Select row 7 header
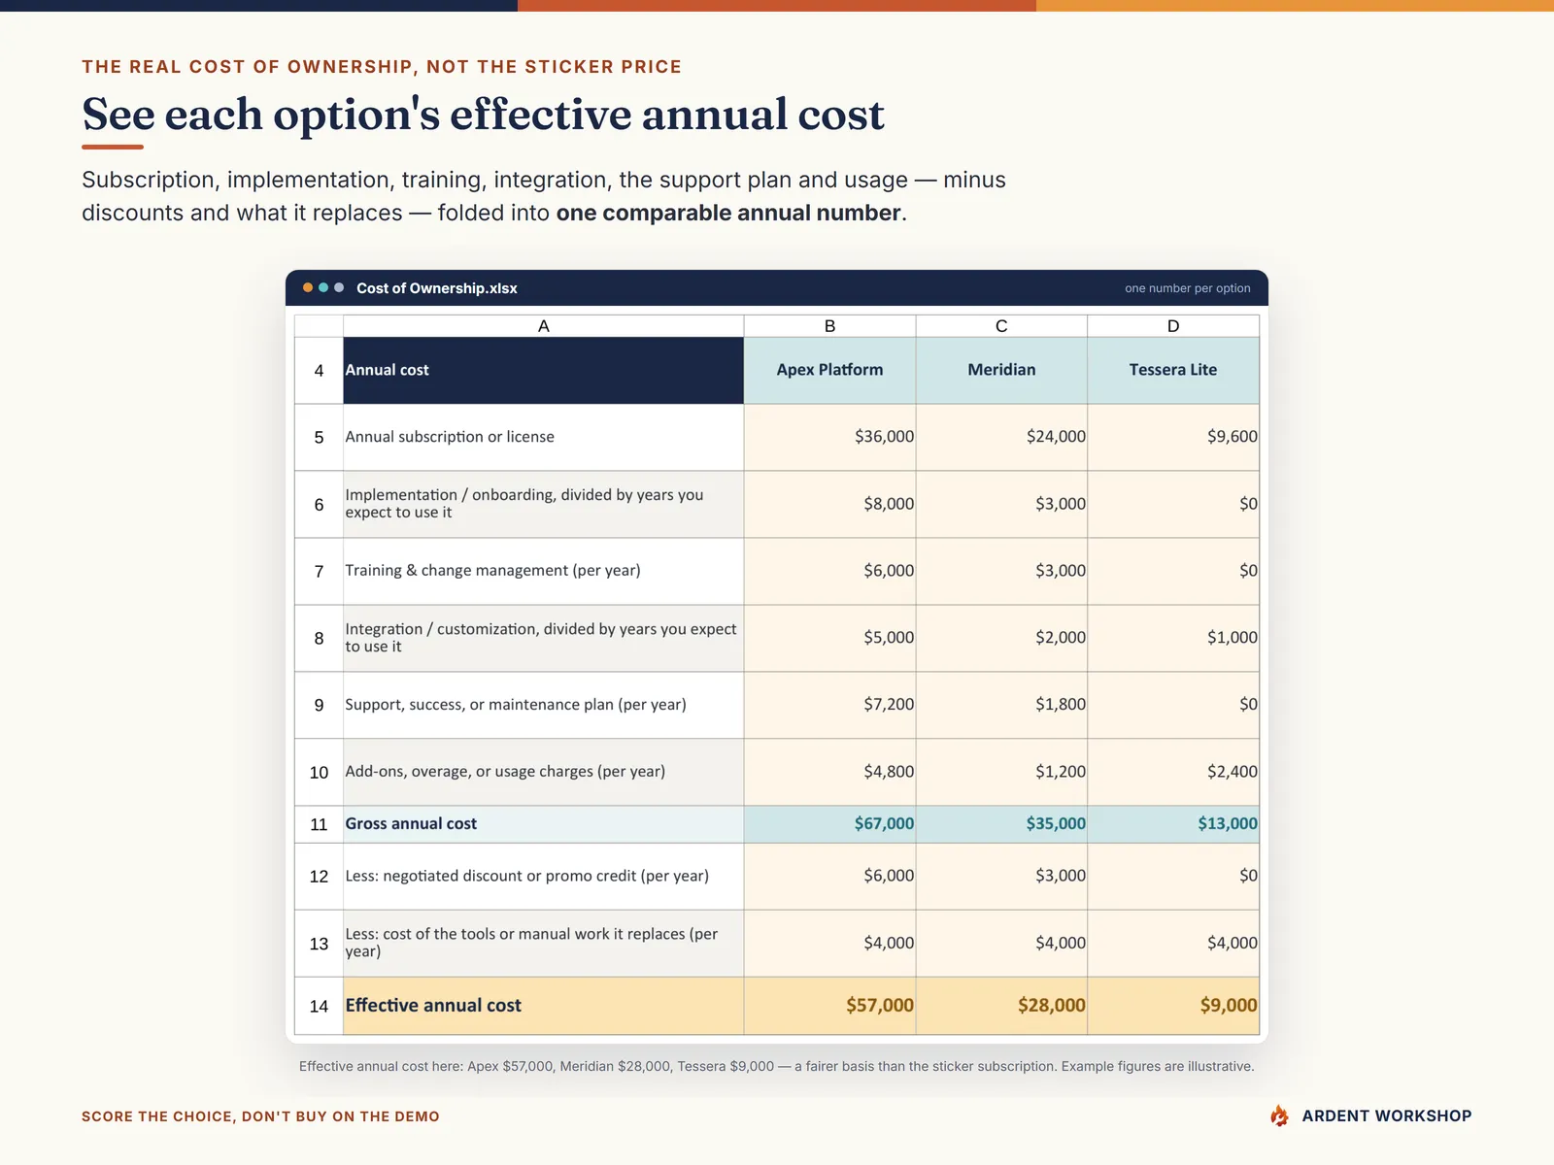Screen dimensions: 1554x1165 click(x=319, y=571)
